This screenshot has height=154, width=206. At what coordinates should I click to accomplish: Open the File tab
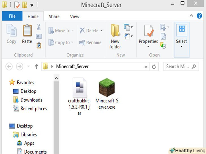pos(12,16)
